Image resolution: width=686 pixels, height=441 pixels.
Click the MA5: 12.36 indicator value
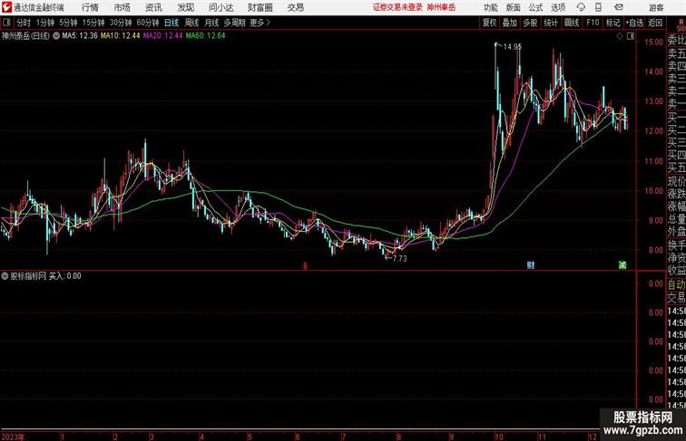80,36
